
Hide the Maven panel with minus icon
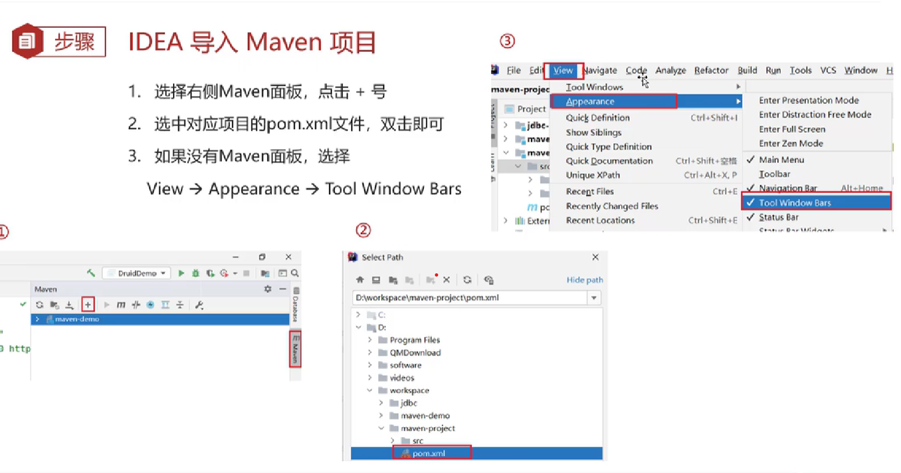pos(283,289)
